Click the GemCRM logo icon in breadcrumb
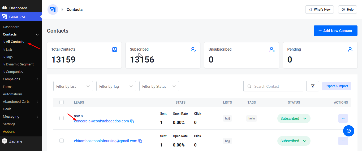 (x=53, y=10)
